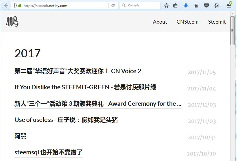
Task: Open the STEEMIT-GREEN post
Action: tap(86, 87)
